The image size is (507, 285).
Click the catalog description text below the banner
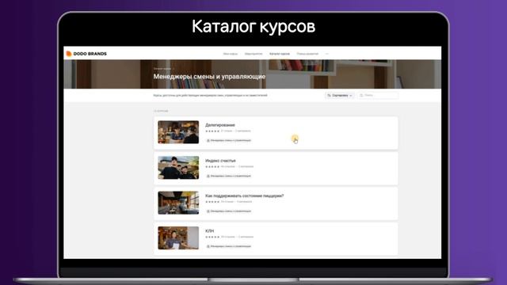click(210, 95)
